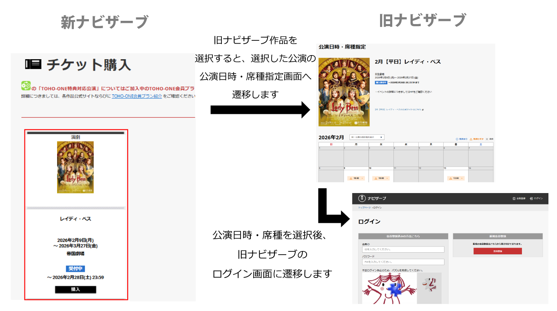
Task: Click the red 会員登録 registration button
Action: [x=498, y=251]
